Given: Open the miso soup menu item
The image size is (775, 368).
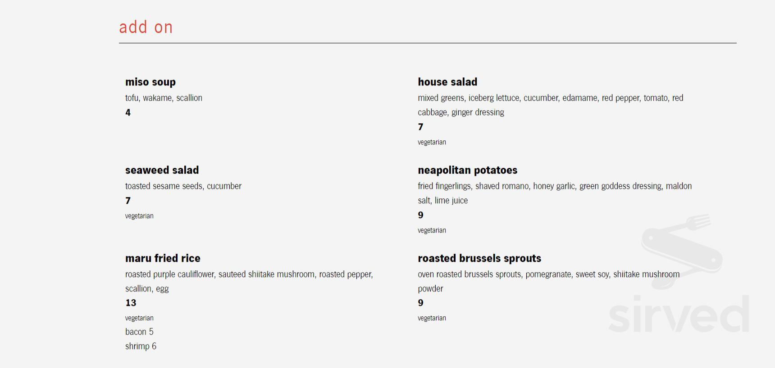Looking at the screenshot, I should [x=150, y=82].
